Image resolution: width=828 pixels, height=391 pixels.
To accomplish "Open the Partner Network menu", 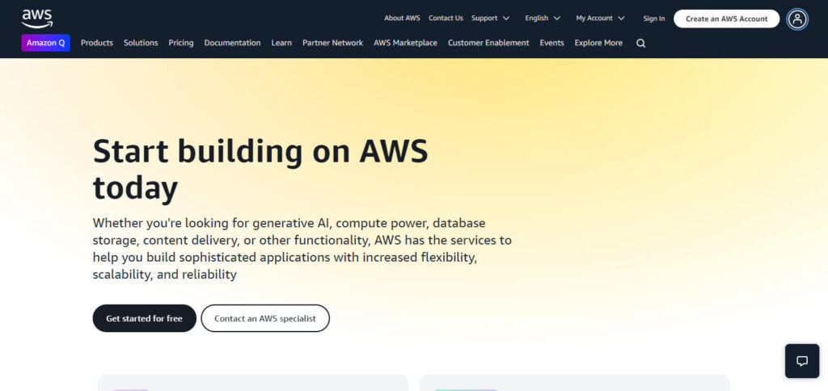I will tap(332, 43).
